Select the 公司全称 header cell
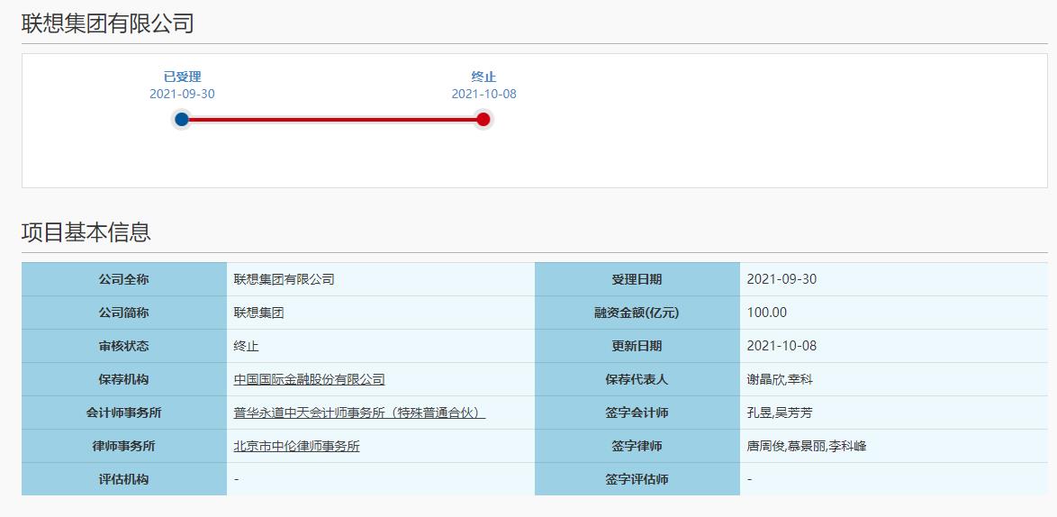Screen dimensions: 1057x517 (x=124, y=279)
